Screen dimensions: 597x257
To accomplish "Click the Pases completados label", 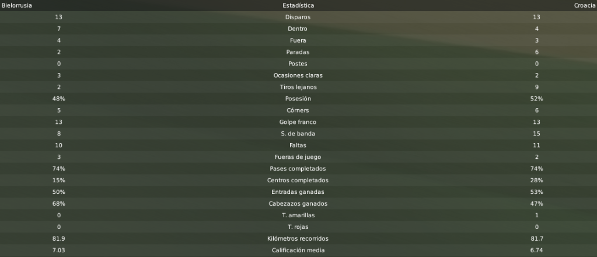I will 298,169.
